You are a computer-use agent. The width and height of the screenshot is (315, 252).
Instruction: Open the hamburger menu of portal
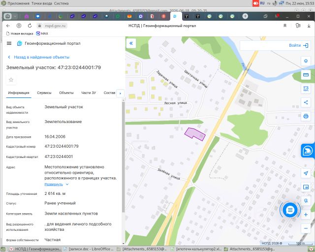click(x=9, y=43)
